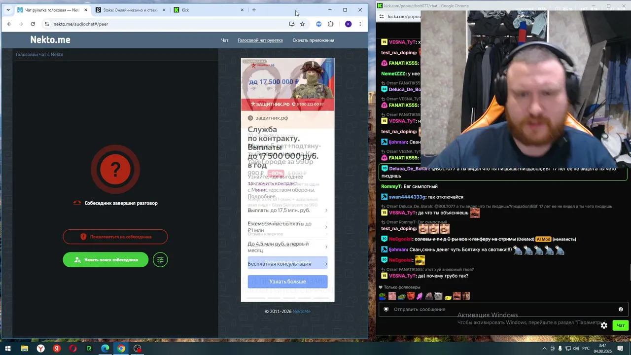Viewport: 631px width, 355px height.
Task: Open Microsoft Edge from the taskbar
Action: pyautogui.click(x=105, y=349)
